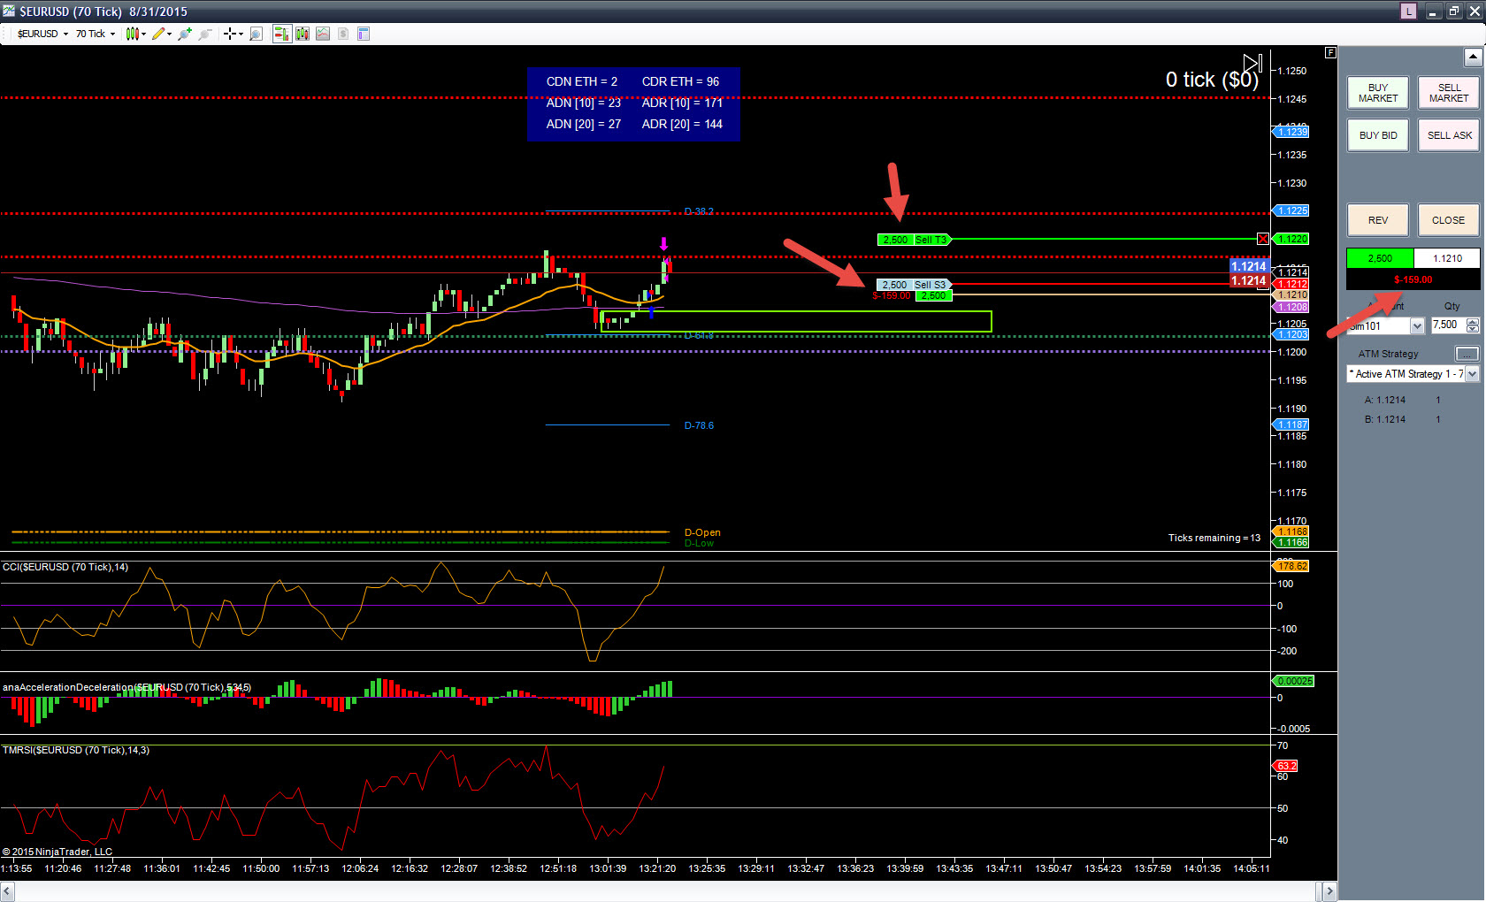Select the crosshair cursor icon

pos(229,34)
